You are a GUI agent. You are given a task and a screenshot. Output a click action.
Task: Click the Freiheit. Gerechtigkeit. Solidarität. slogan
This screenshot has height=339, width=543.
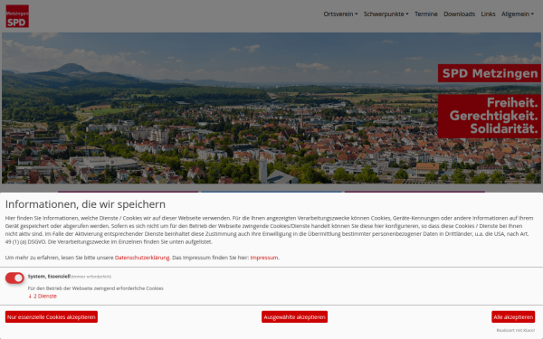pyautogui.click(x=490, y=117)
